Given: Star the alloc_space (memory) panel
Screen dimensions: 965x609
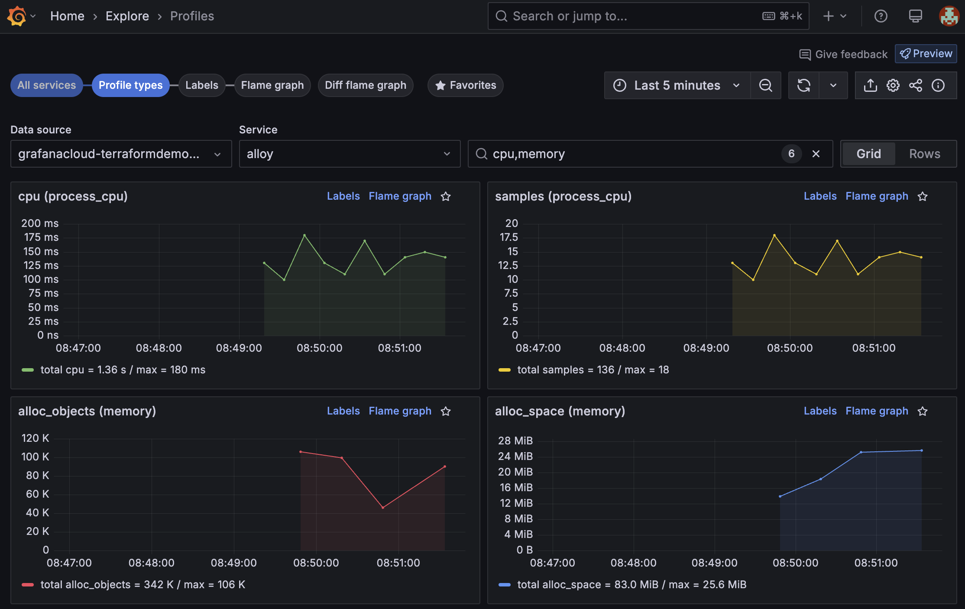Looking at the screenshot, I should tap(923, 411).
